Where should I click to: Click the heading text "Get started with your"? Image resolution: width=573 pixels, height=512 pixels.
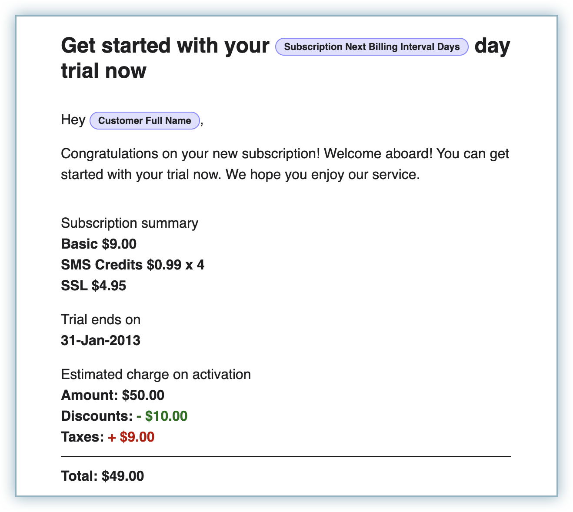(165, 46)
